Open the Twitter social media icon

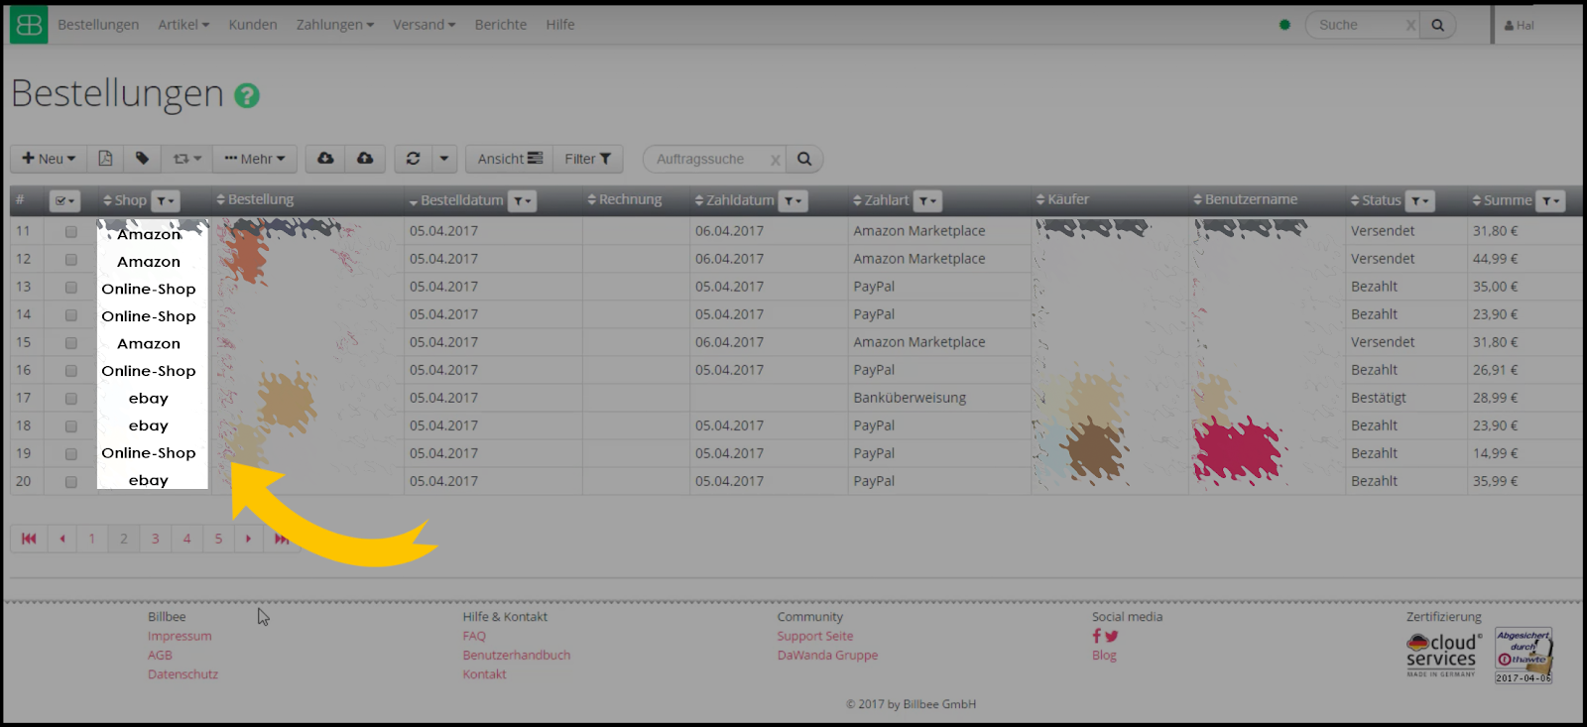pos(1111,637)
